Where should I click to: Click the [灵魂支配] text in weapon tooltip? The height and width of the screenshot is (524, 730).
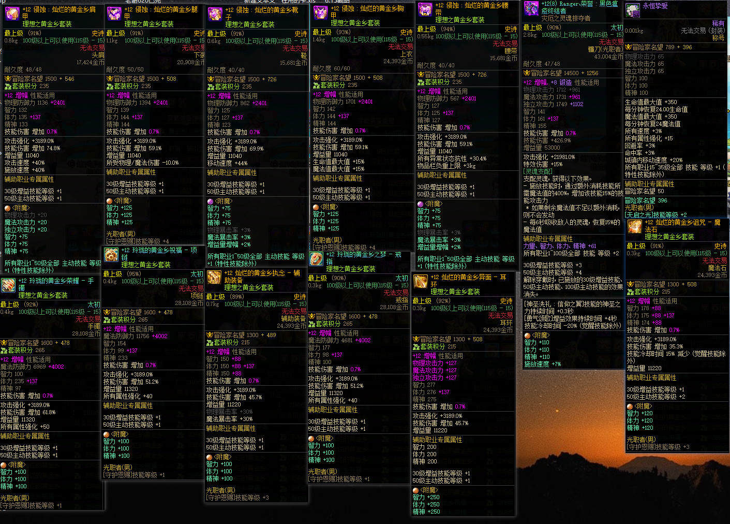538,171
